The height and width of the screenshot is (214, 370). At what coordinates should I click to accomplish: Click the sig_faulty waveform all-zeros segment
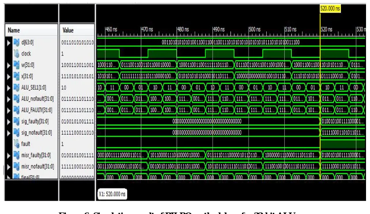click(207, 121)
